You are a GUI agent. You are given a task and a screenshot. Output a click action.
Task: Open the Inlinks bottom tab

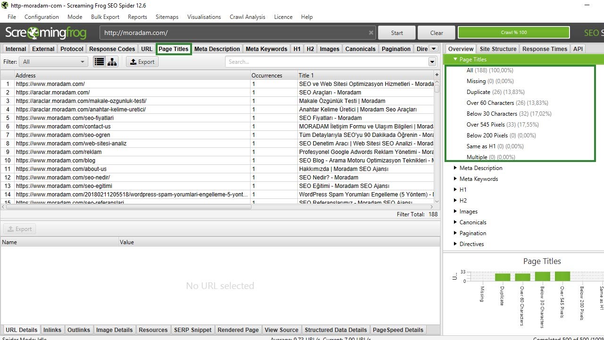point(52,330)
